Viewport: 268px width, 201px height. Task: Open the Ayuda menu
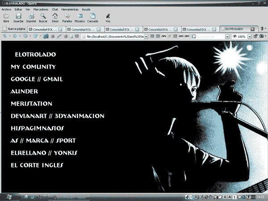(86, 9)
